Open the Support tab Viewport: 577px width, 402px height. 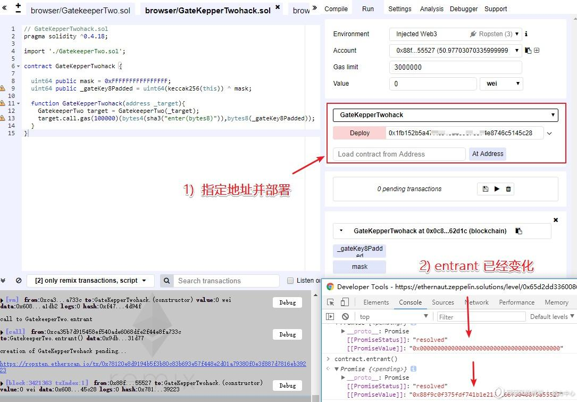495,9
